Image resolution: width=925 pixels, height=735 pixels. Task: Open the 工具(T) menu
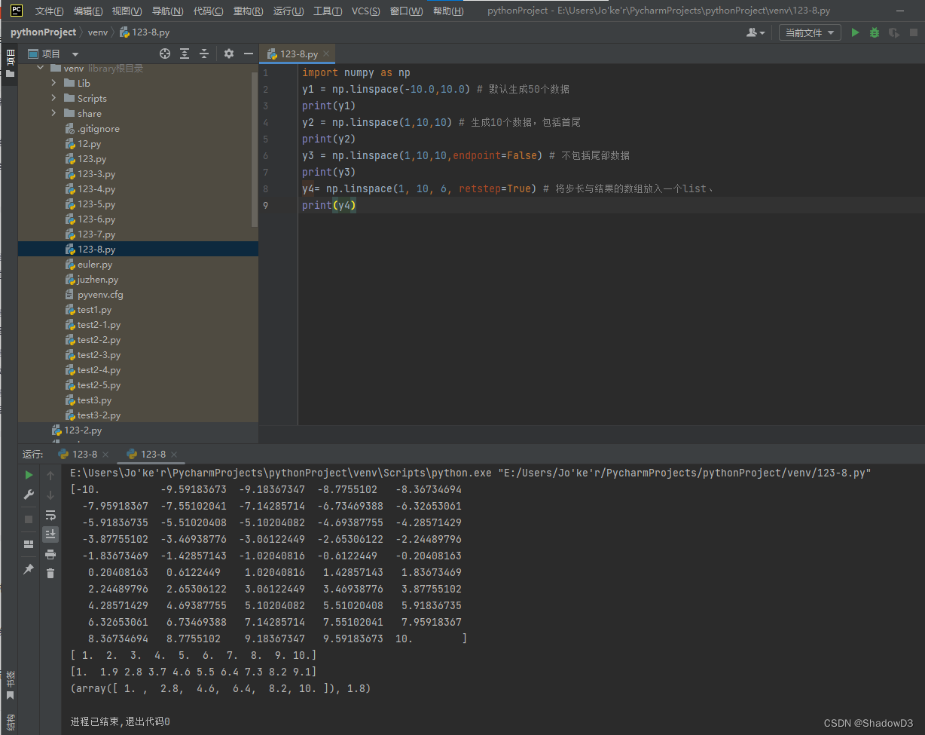328,11
